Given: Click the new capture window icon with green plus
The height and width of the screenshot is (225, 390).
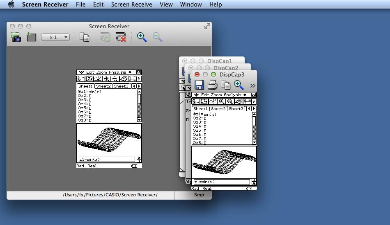Looking at the screenshot, I should pos(31,37).
